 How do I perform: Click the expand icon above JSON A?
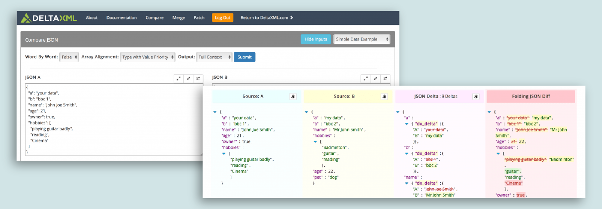click(179, 78)
